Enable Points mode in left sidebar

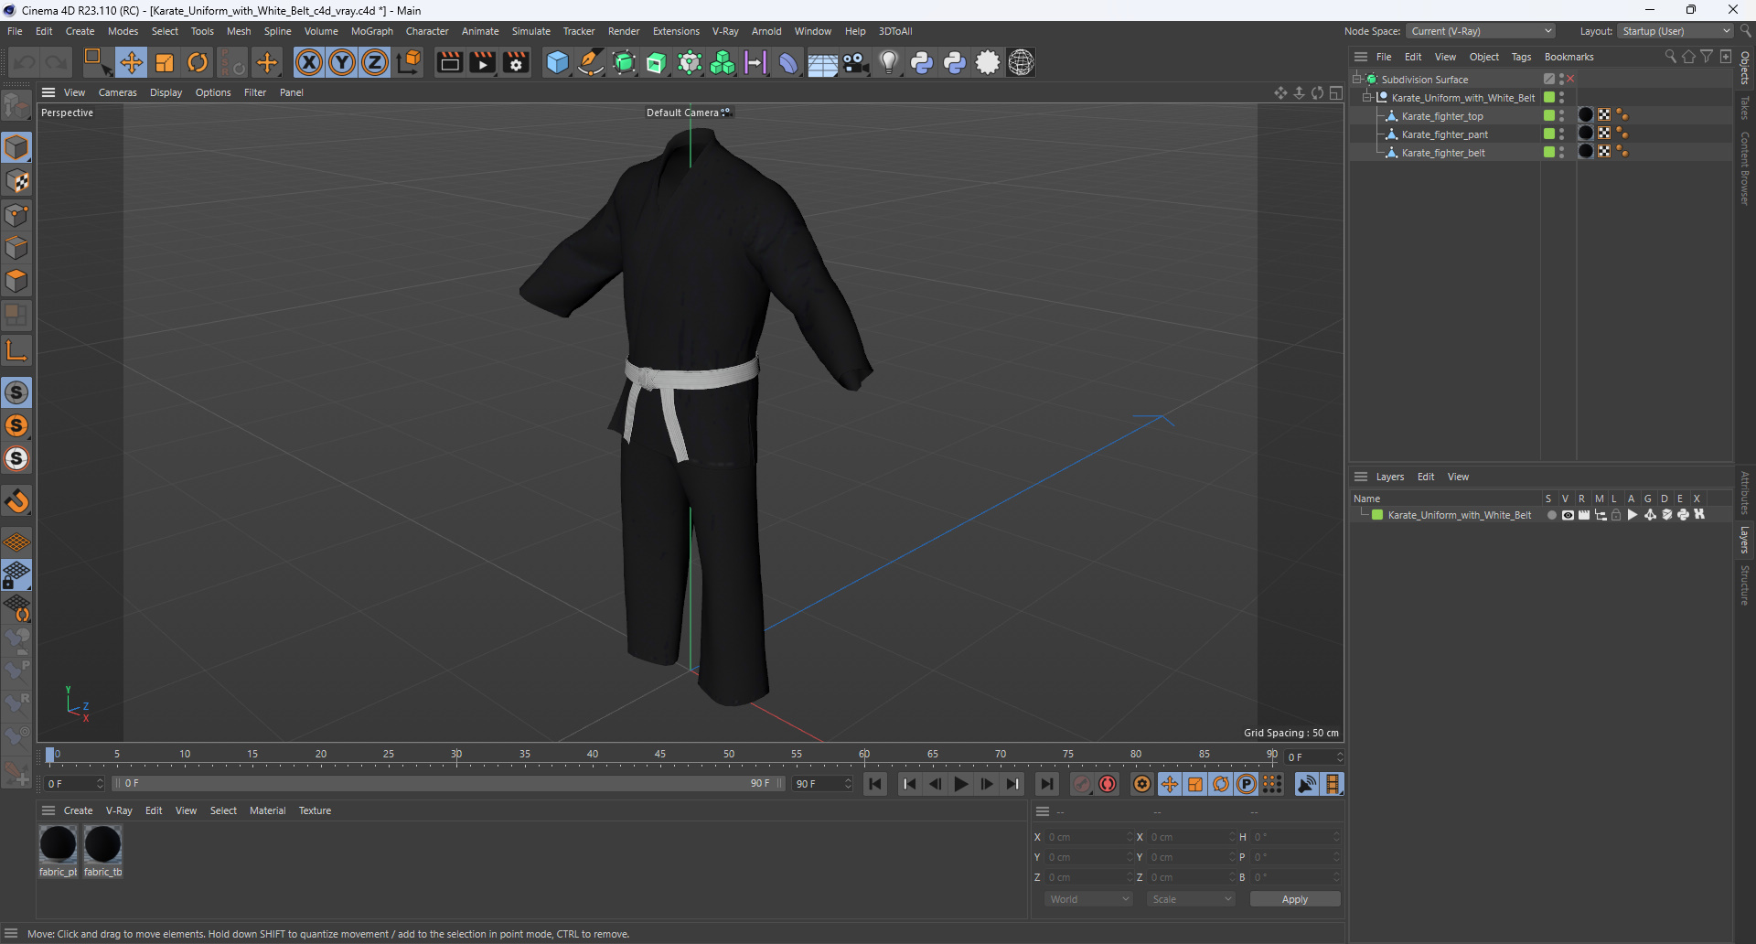click(x=16, y=215)
